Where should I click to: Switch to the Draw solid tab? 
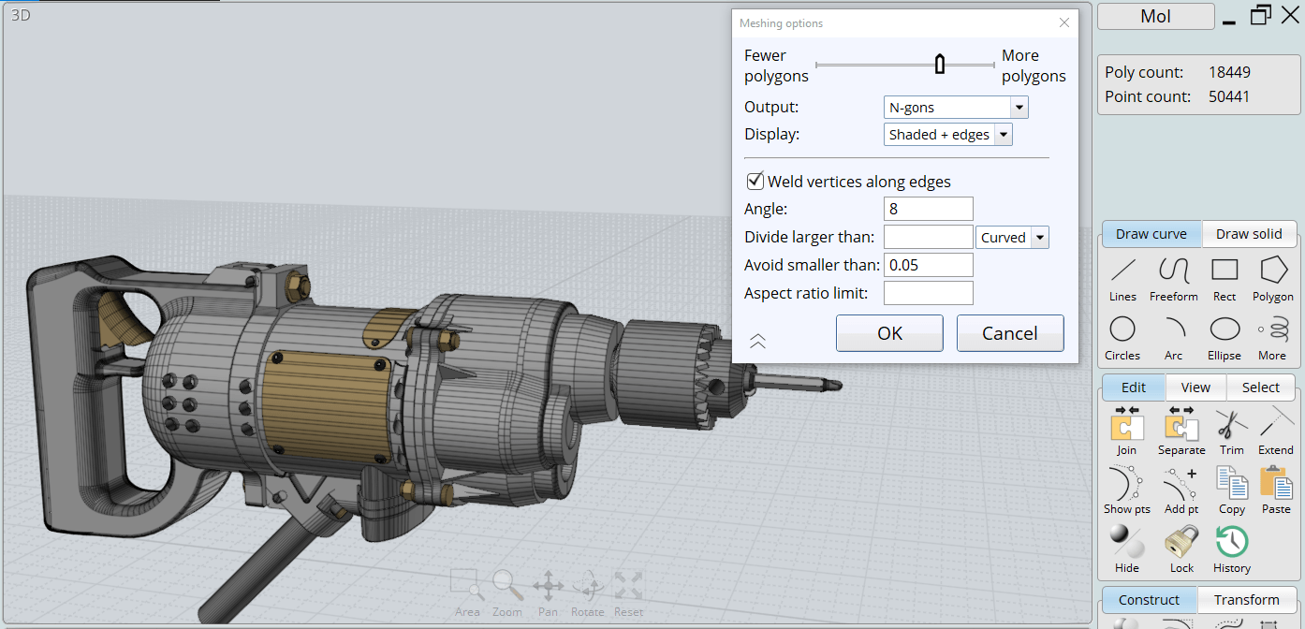(x=1249, y=234)
